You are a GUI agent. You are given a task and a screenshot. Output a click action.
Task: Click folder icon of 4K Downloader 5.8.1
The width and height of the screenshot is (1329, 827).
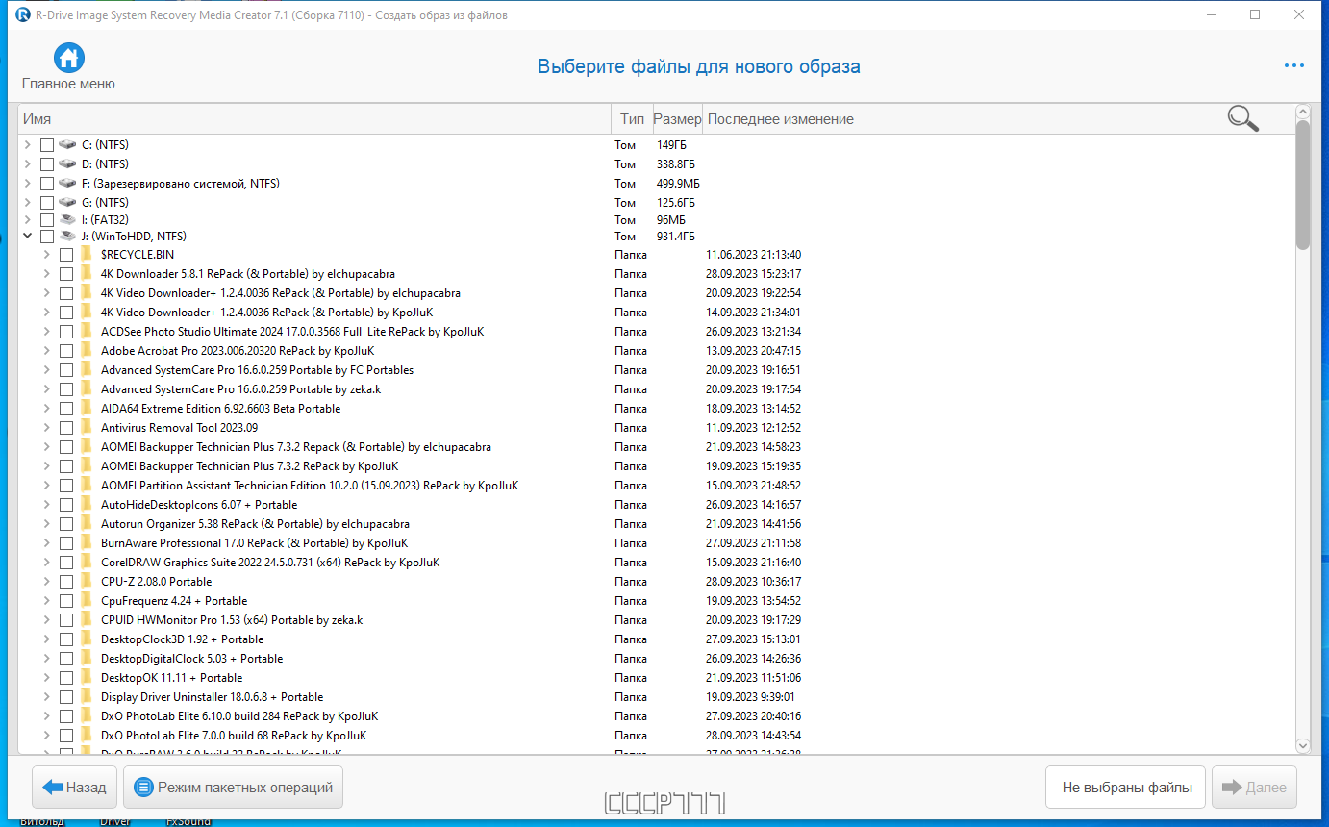point(87,273)
